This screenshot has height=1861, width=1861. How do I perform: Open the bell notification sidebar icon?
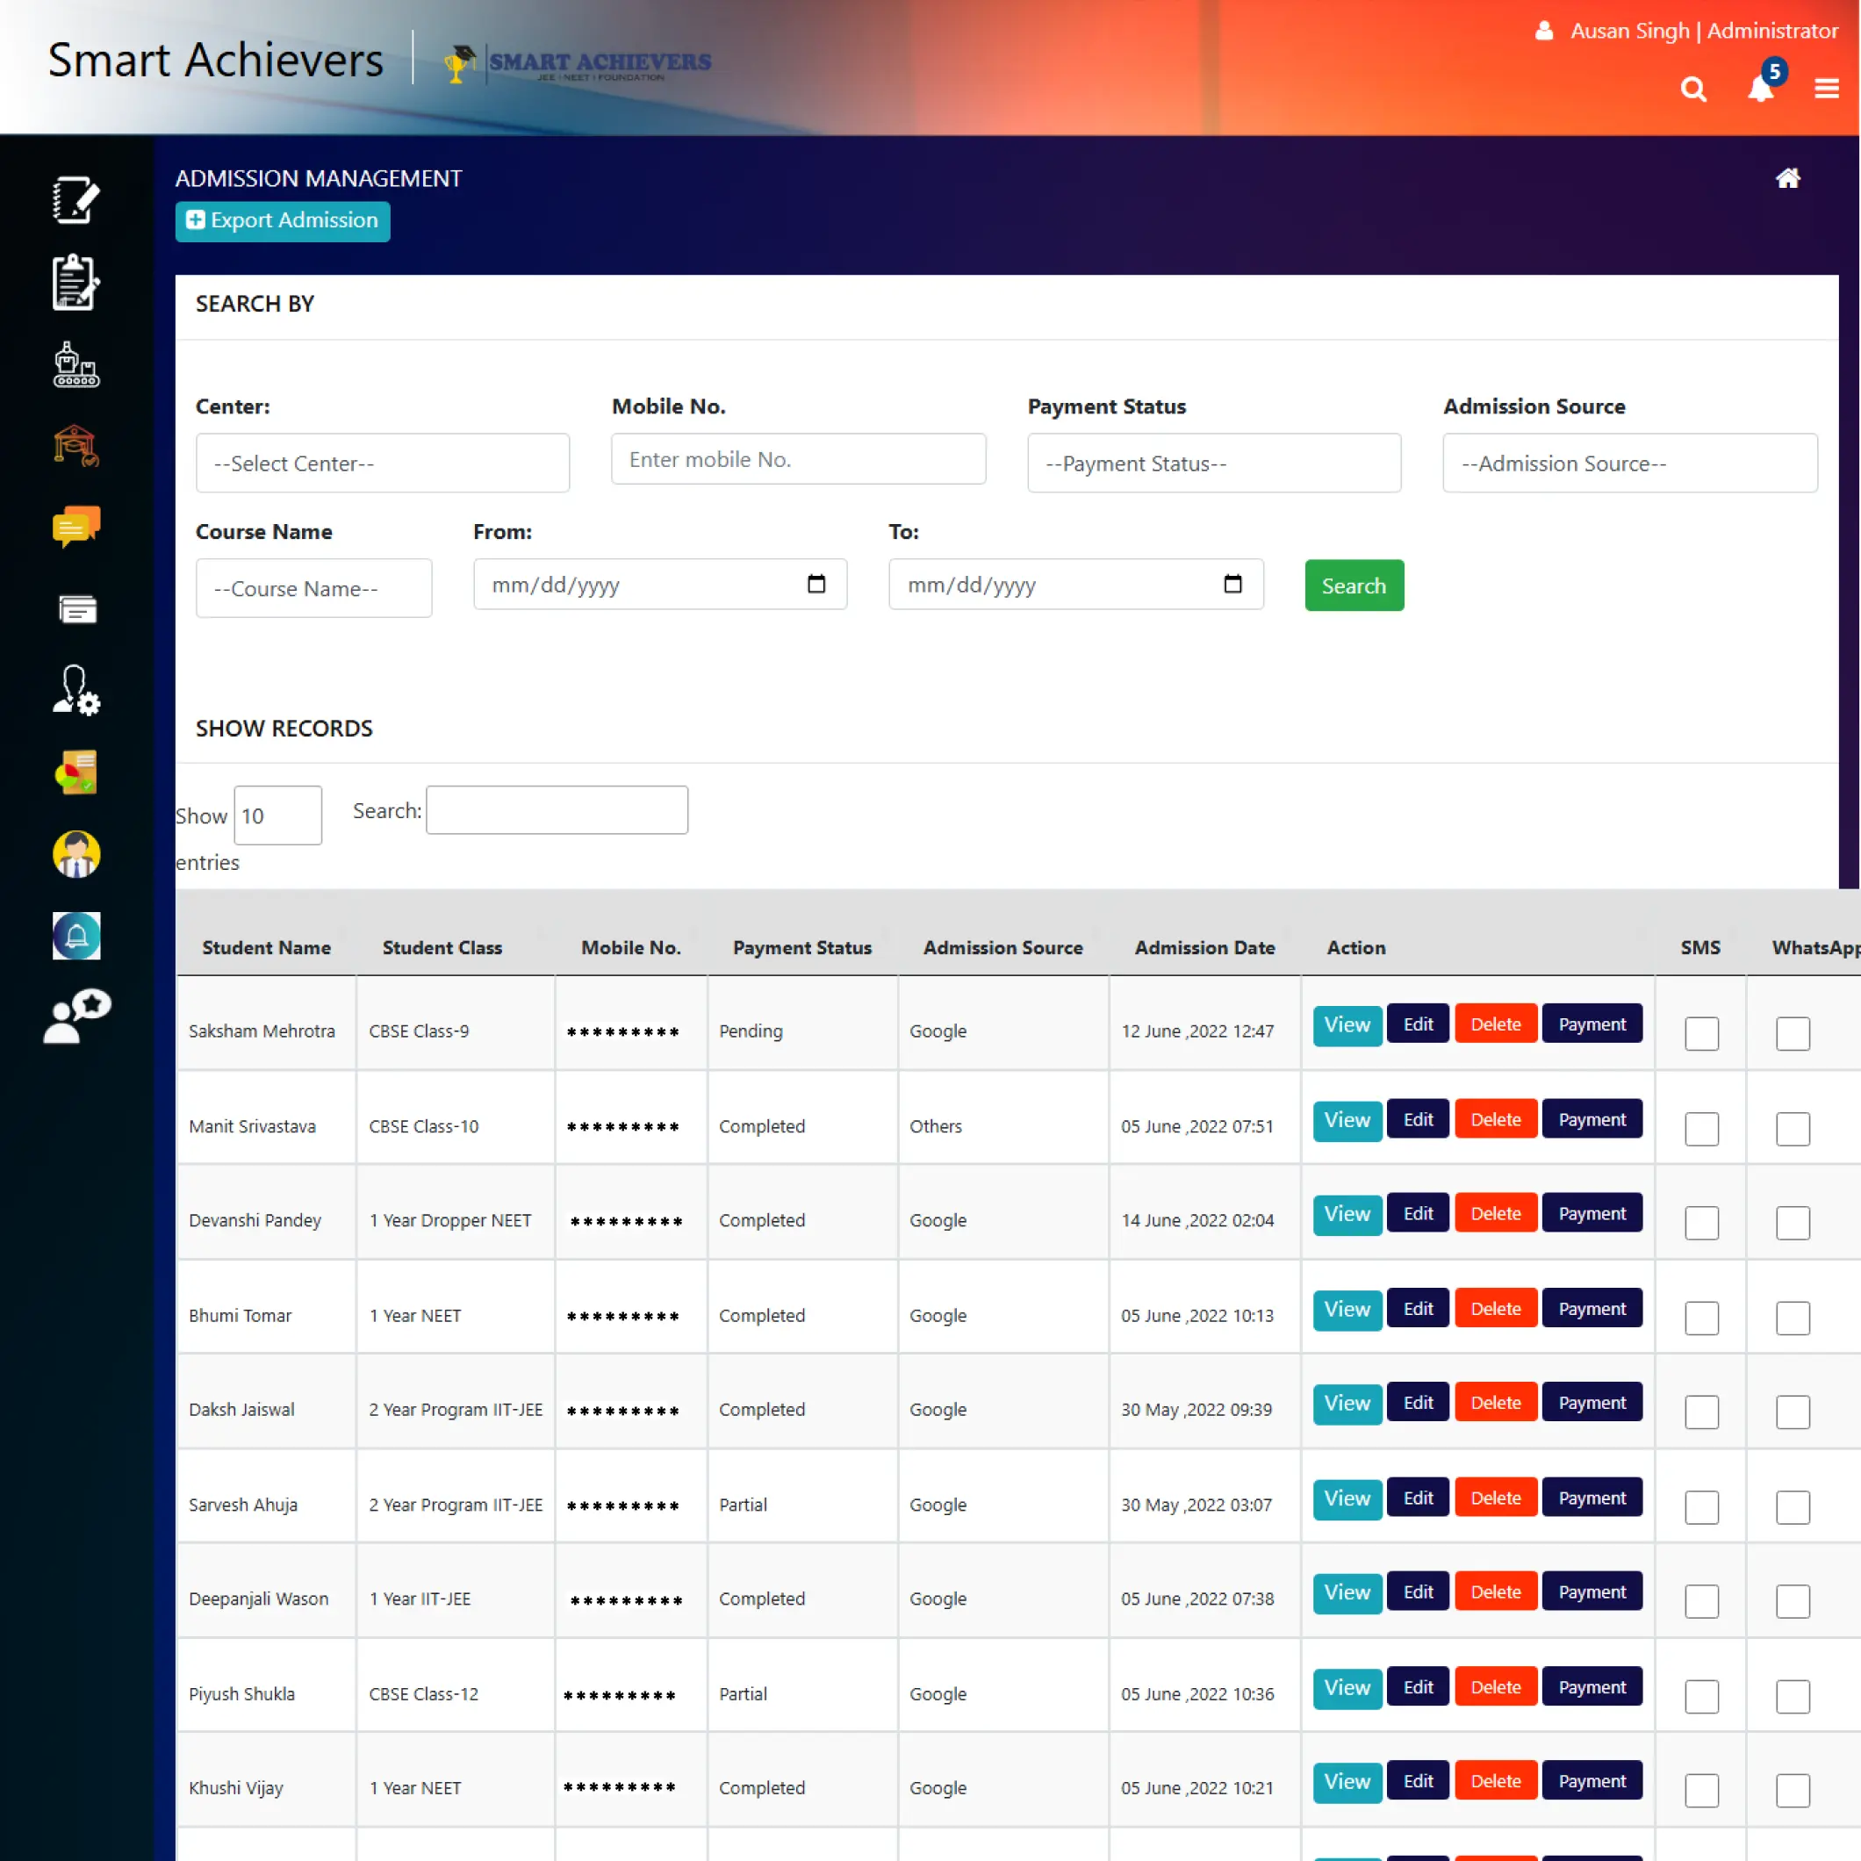coord(75,934)
